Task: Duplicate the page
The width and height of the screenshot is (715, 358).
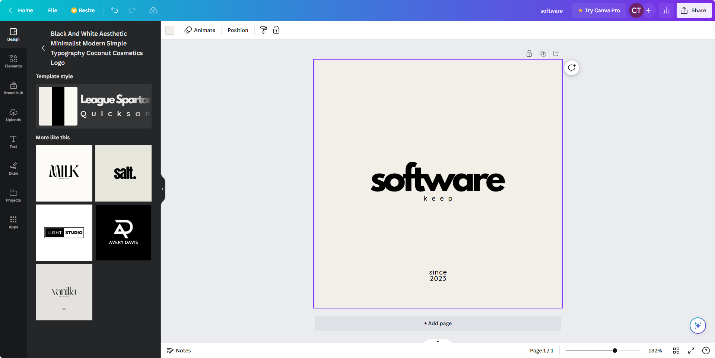Action: coord(543,53)
